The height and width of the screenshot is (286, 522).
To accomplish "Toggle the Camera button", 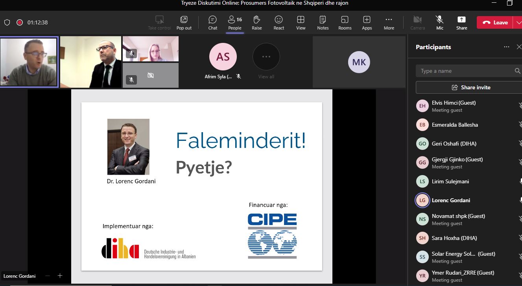I will click(x=418, y=22).
